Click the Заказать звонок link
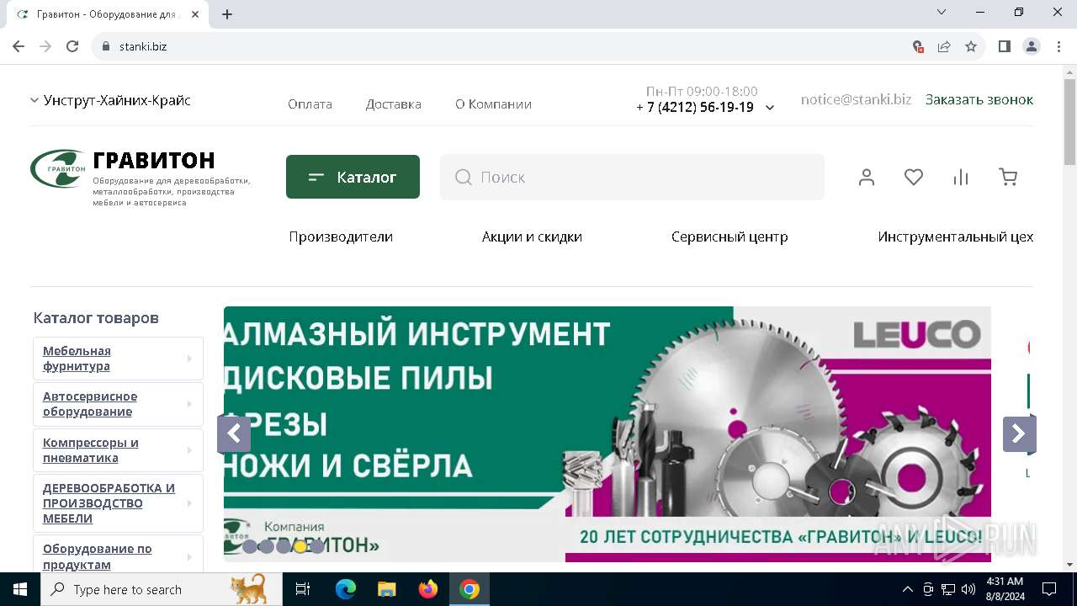This screenshot has width=1077, height=606. pos(979,99)
